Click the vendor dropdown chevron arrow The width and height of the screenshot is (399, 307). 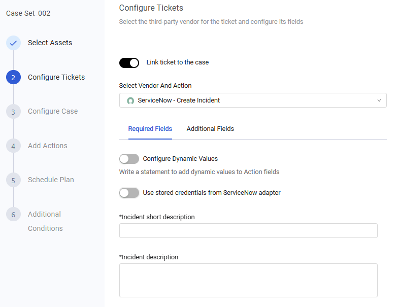pyautogui.click(x=379, y=100)
